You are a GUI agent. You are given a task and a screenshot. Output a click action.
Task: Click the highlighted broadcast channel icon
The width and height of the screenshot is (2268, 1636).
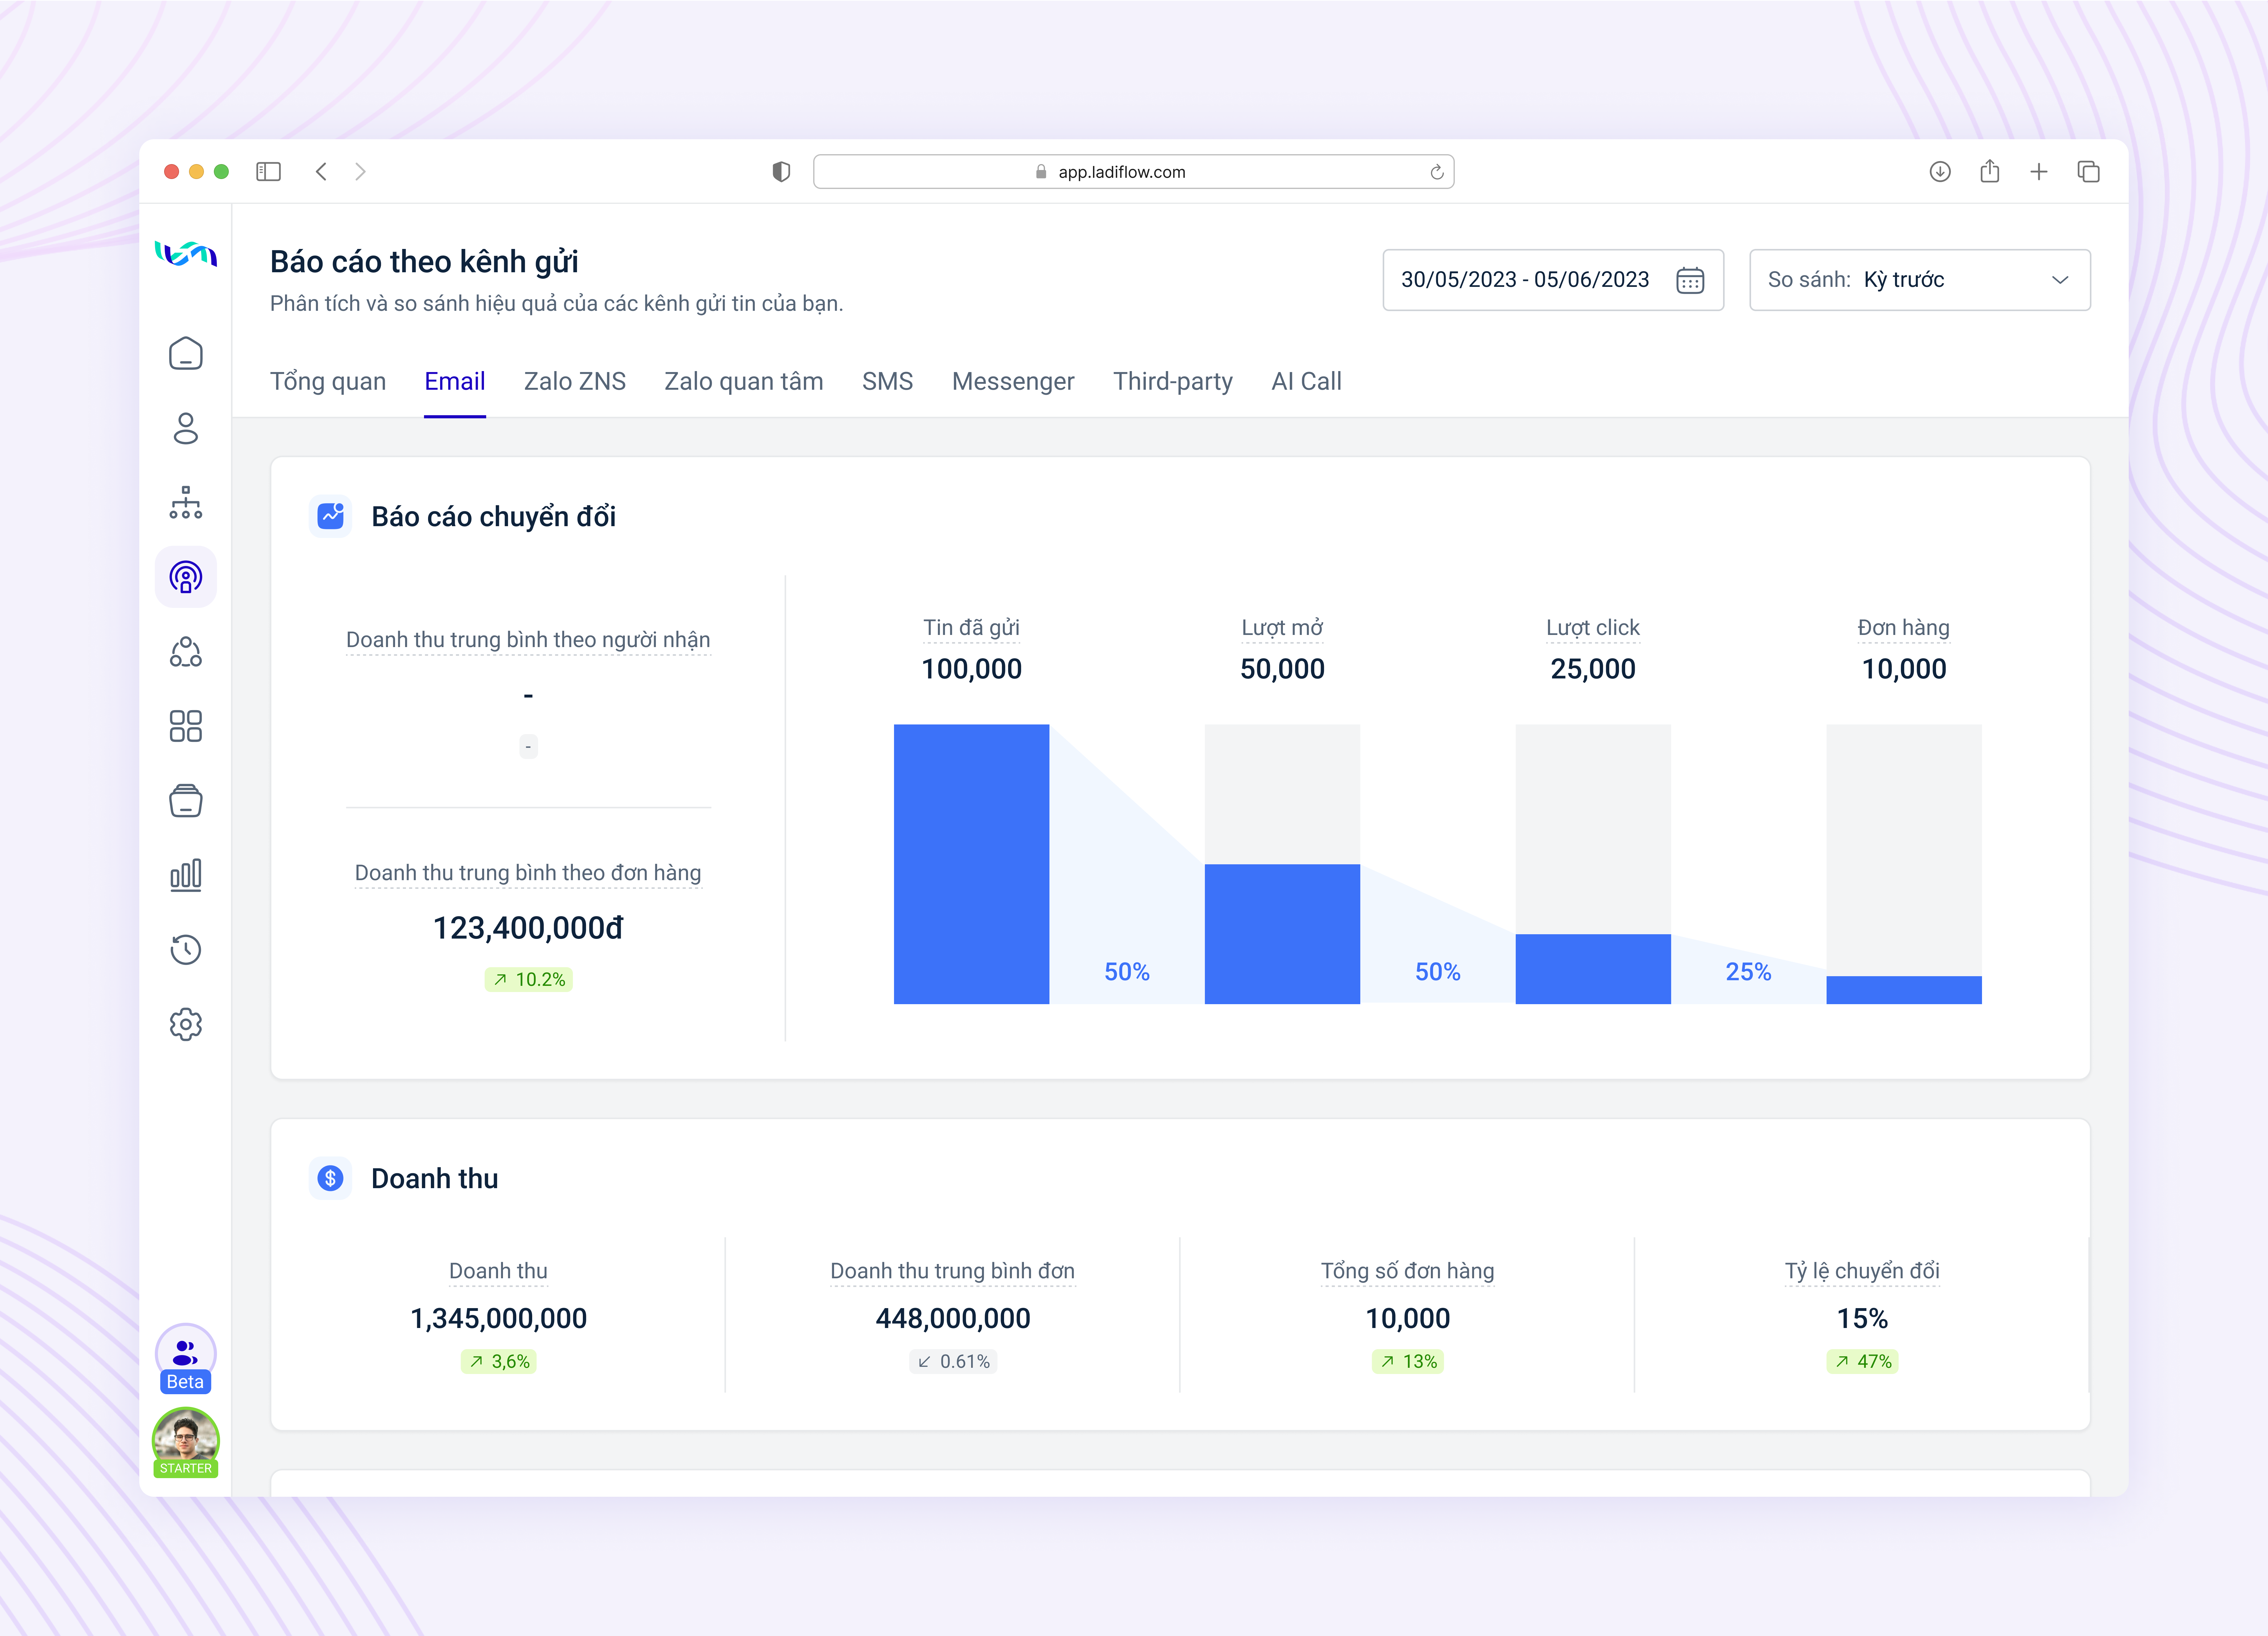pos(186,577)
